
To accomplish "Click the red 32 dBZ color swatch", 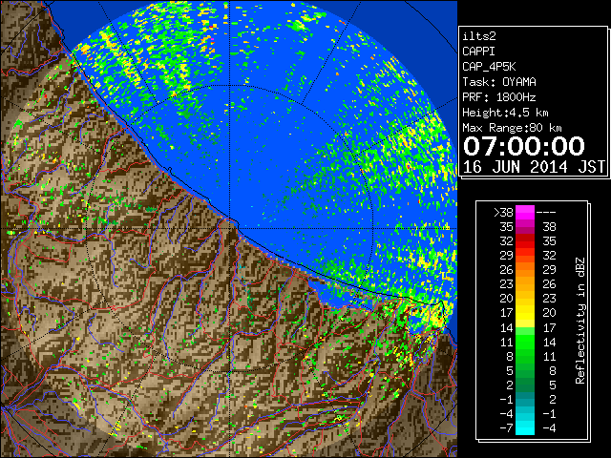I will coord(525,241).
